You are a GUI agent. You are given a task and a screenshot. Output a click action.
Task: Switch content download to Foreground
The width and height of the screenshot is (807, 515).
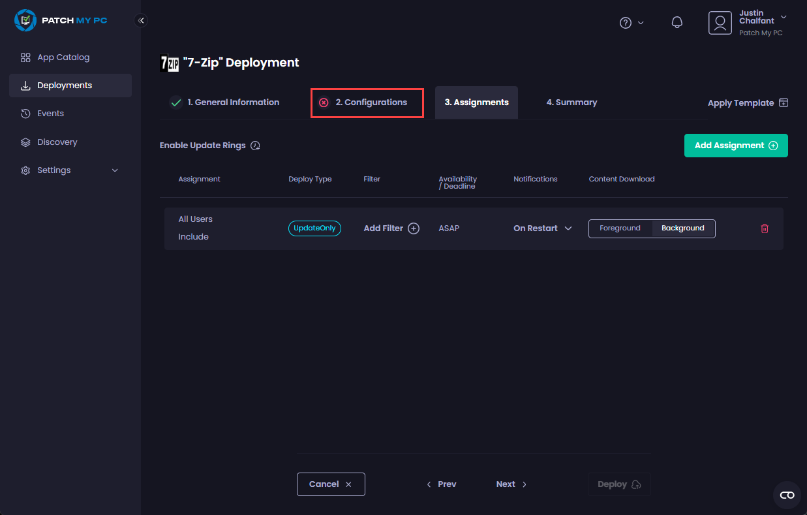(619, 228)
